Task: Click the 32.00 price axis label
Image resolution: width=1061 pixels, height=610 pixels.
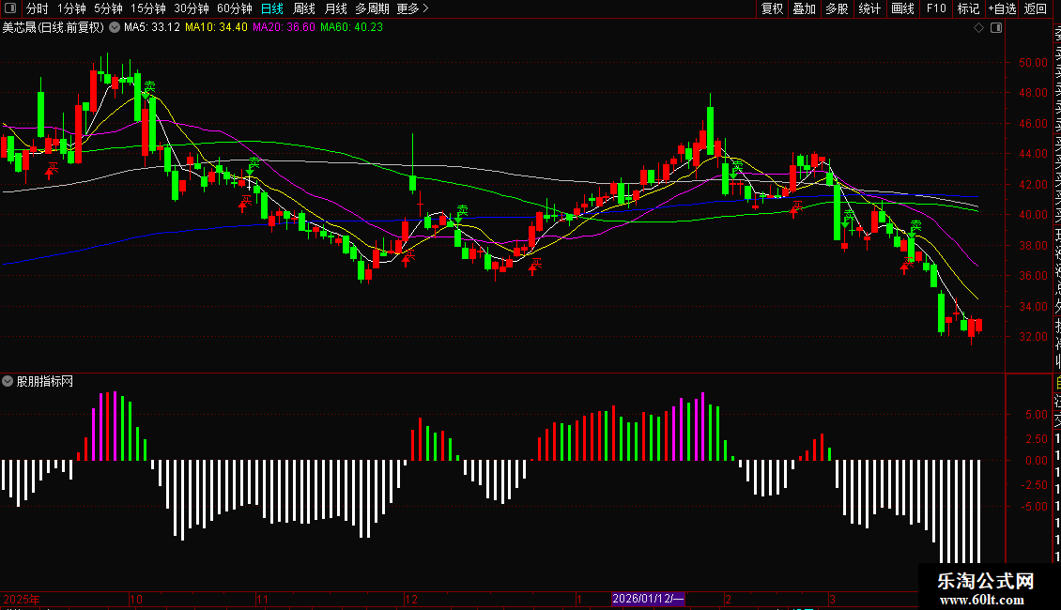Action: click(x=1033, y=337)
